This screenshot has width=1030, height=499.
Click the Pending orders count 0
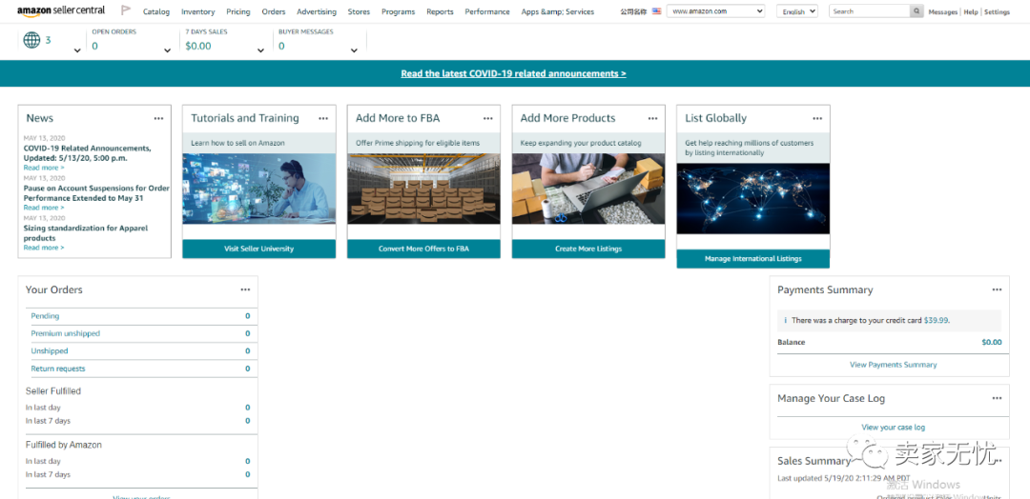[x=248, y=316]
